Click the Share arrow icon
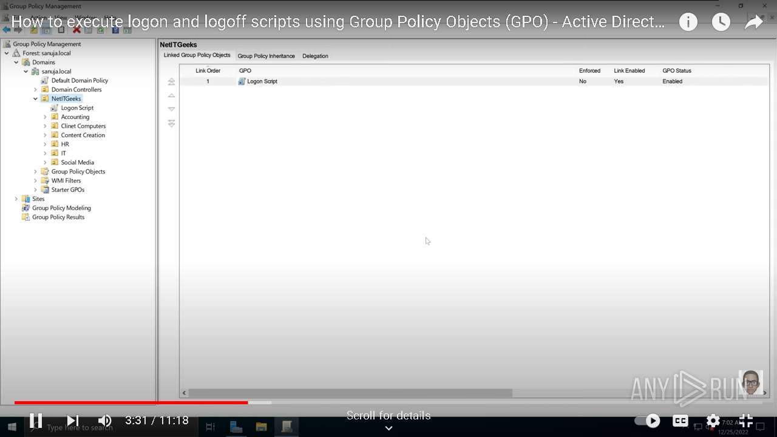777x437 pixels. [753, 22]
